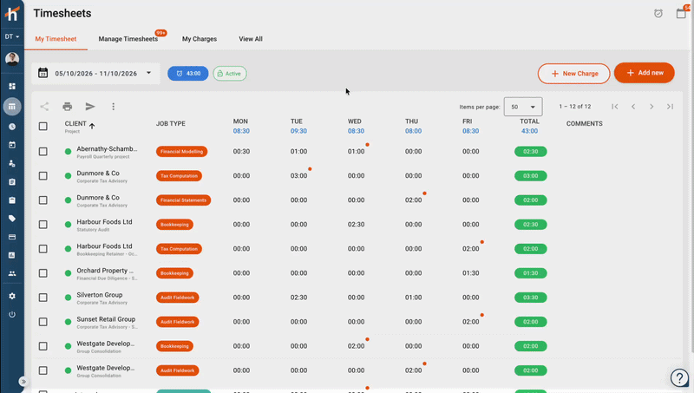Click the power logout icon
Viewport: 694px width, 393px height.
point(12,314)
